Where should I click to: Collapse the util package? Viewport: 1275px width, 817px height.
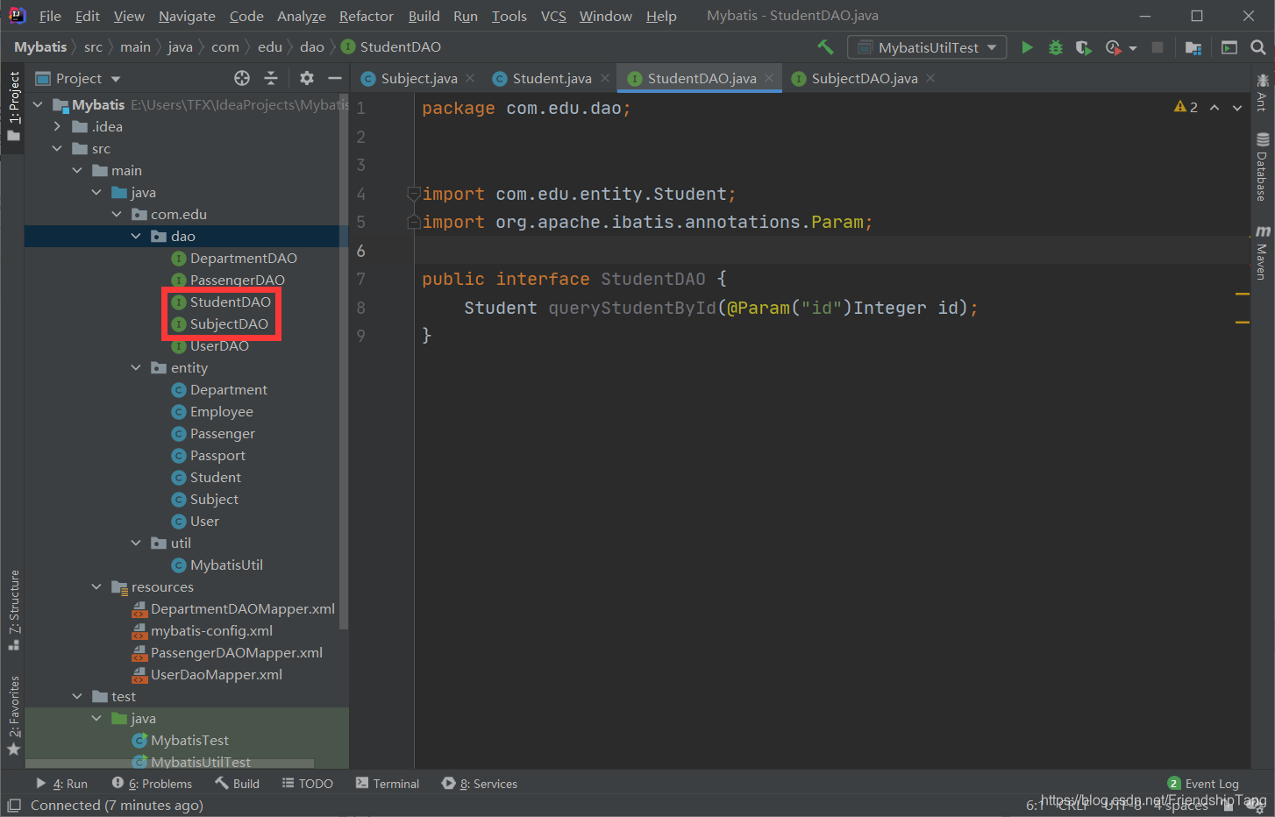[136, 543]
